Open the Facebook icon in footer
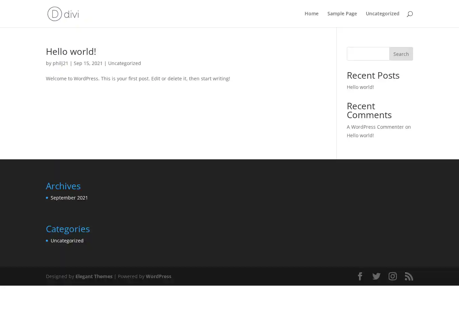 (x=360, y=276)
